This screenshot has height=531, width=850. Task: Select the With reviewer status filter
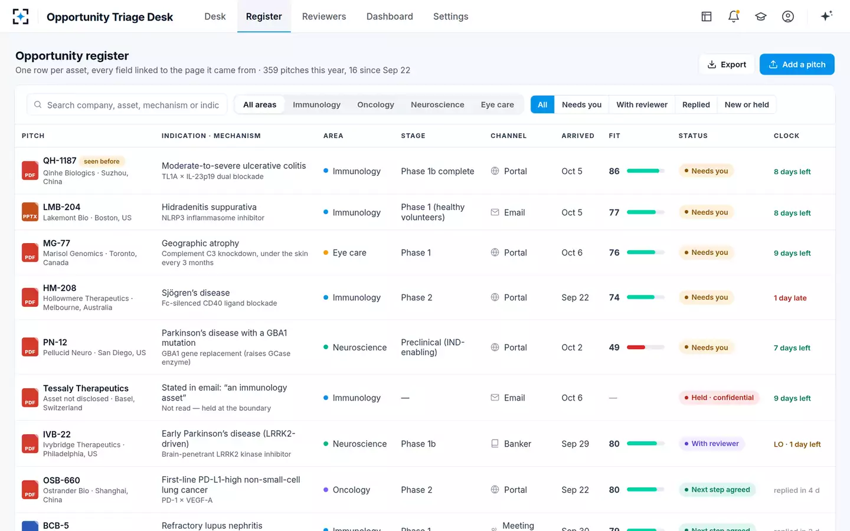tap(642, 104)
